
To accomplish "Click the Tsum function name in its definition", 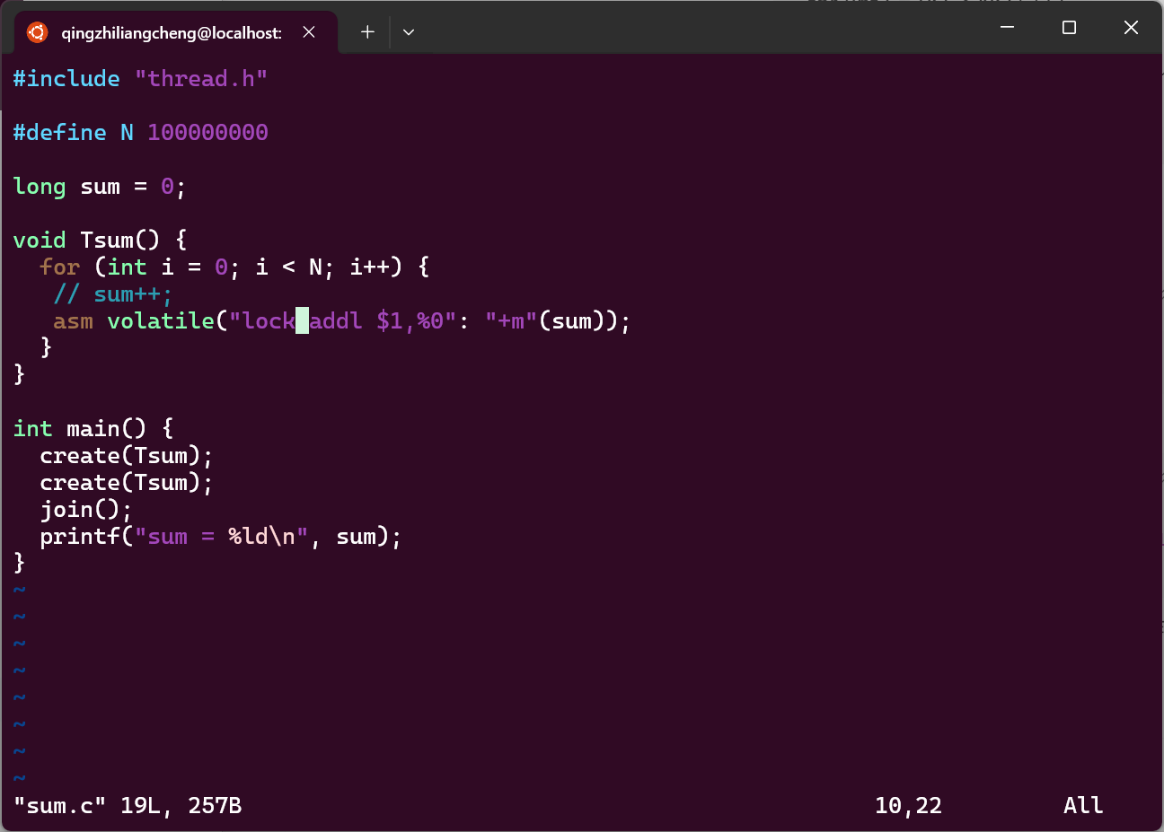I will click(x=106, y=241).
